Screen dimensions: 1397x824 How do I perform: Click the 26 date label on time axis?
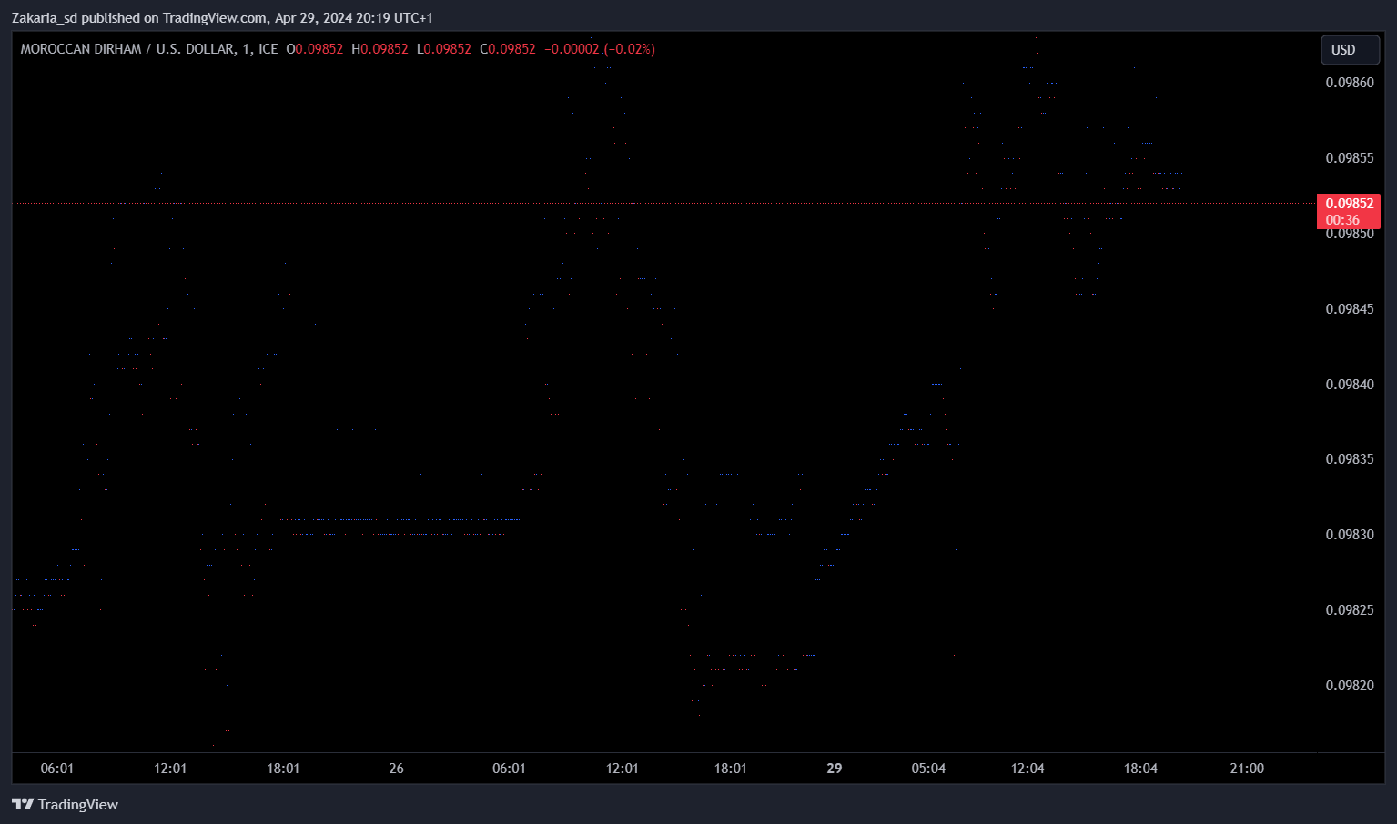click(397, 769)
